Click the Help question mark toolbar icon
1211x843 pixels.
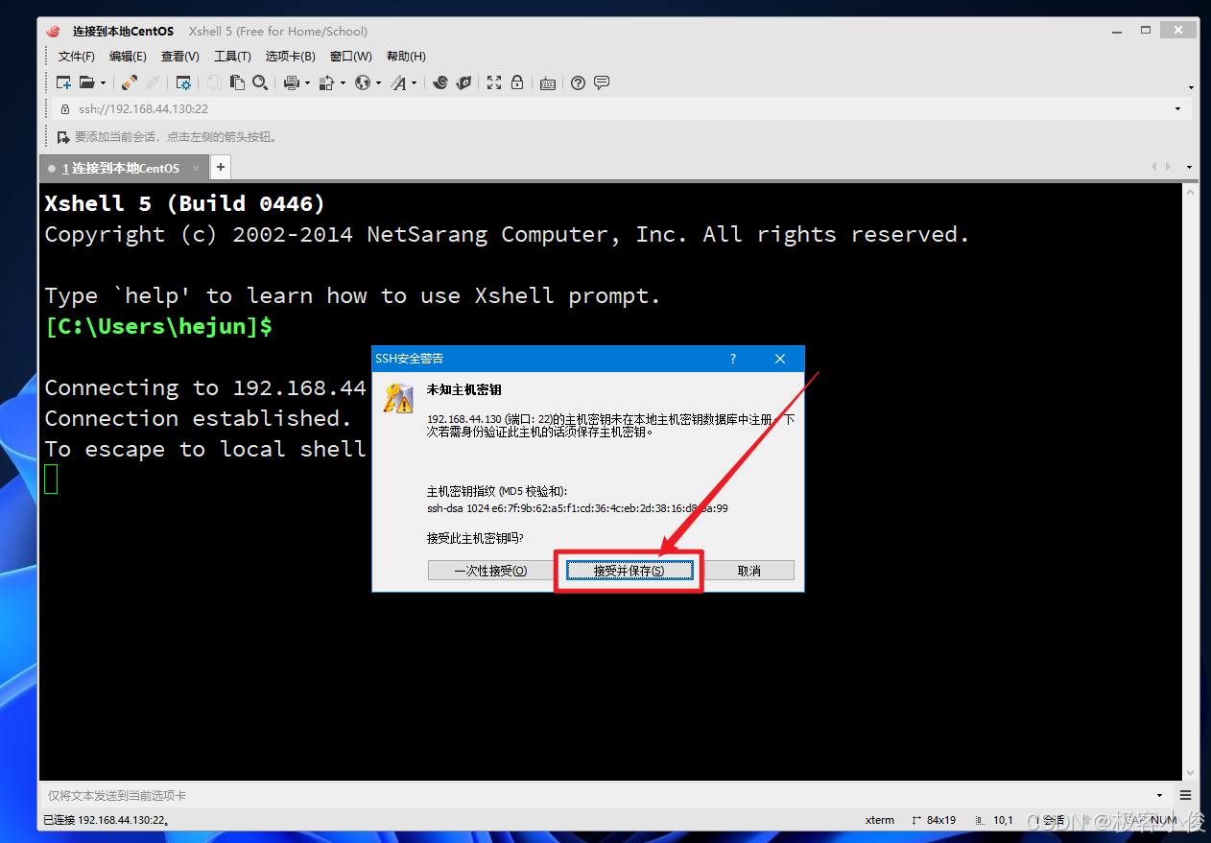point(578,83)
